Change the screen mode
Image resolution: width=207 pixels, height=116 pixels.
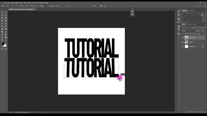(x=6, y=49)
